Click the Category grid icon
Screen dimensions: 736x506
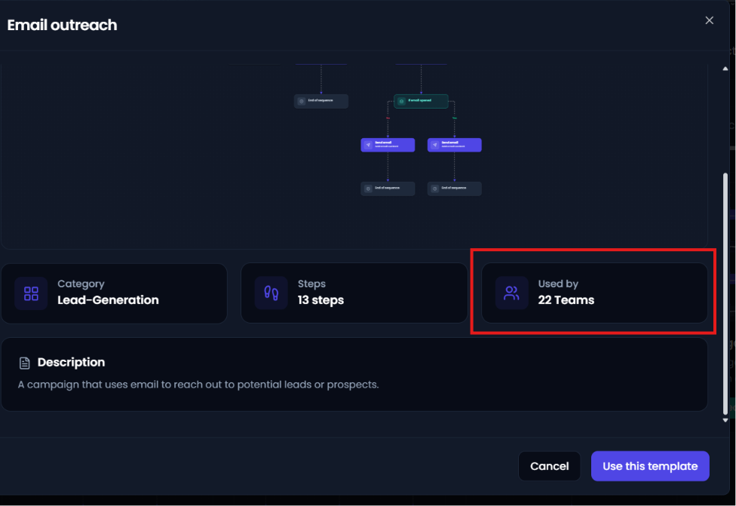31,293
